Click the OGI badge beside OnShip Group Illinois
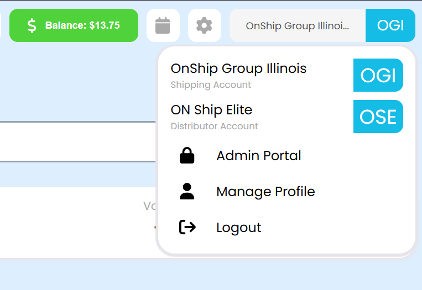Image resolution: width=422 pixels, height=290 pixels. point(378,75)
